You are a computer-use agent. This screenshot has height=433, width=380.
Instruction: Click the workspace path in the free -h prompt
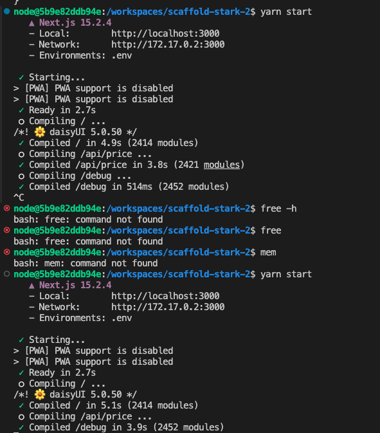point(178,208)
